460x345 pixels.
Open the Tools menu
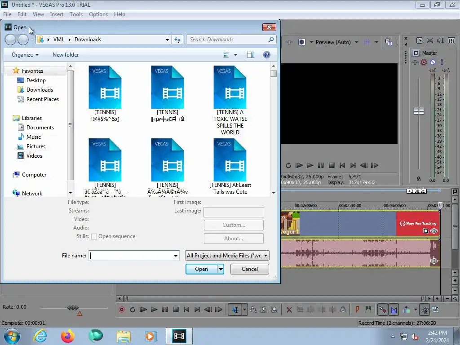pyautogui.click(x=76, y=14)
